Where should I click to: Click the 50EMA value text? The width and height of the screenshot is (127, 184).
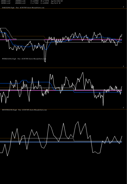tap(6, 3)
